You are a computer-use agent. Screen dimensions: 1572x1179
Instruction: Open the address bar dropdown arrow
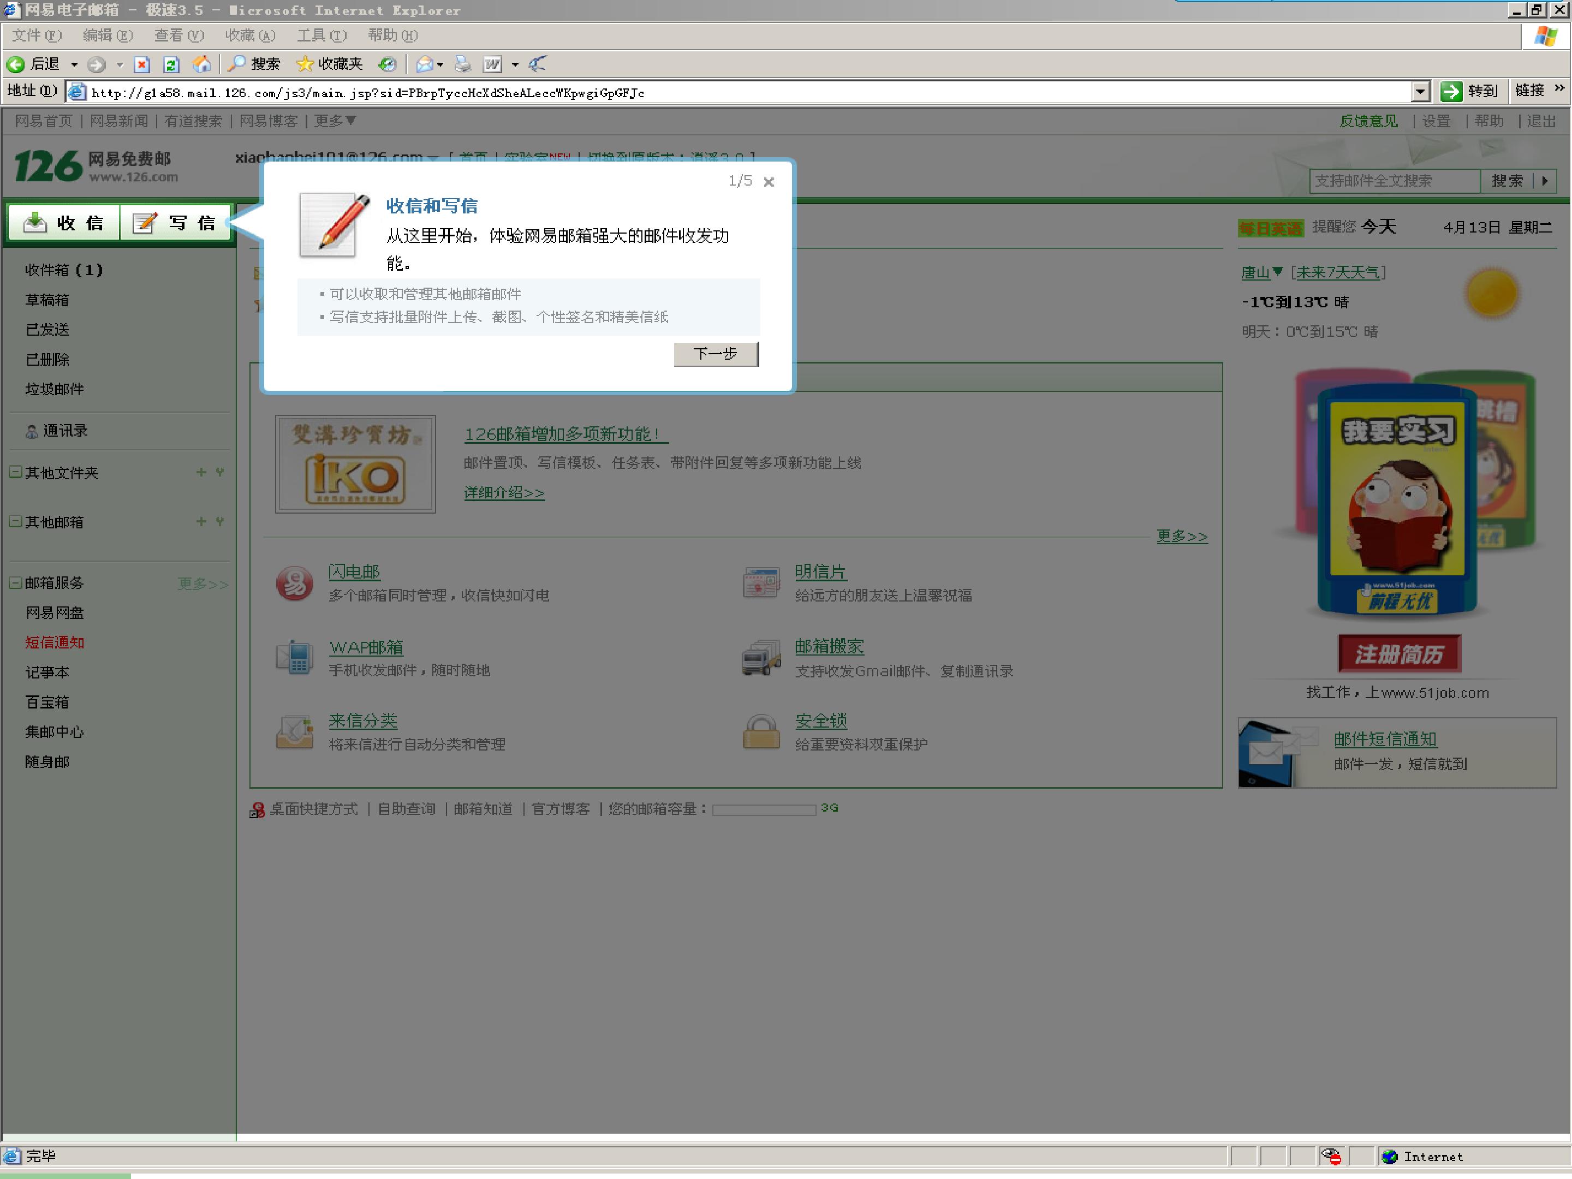[1419, 92]
